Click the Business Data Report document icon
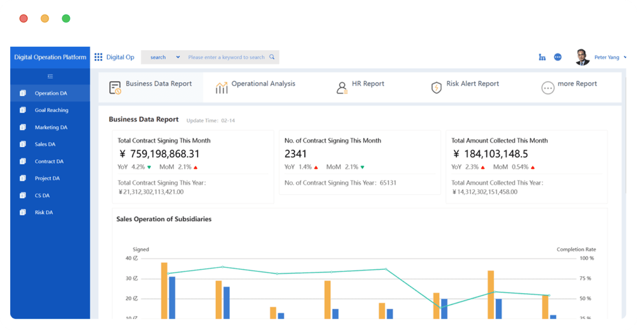 (115, 88)
